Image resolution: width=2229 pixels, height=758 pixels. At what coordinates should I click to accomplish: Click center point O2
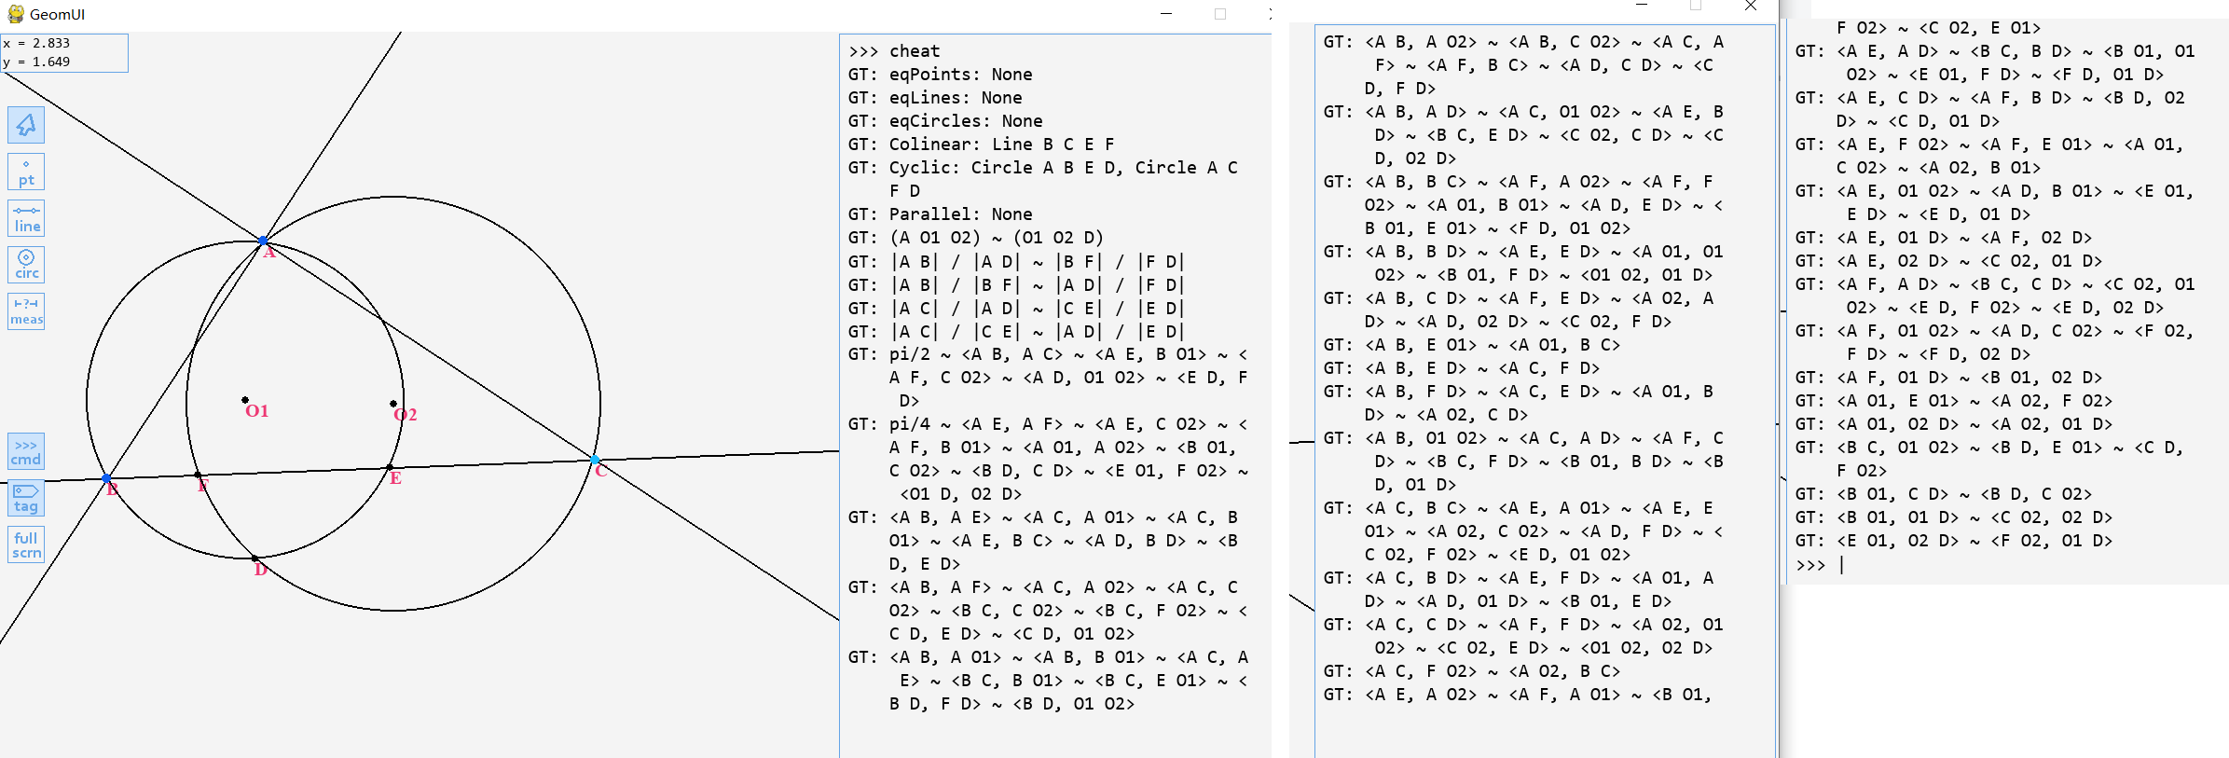393,404
